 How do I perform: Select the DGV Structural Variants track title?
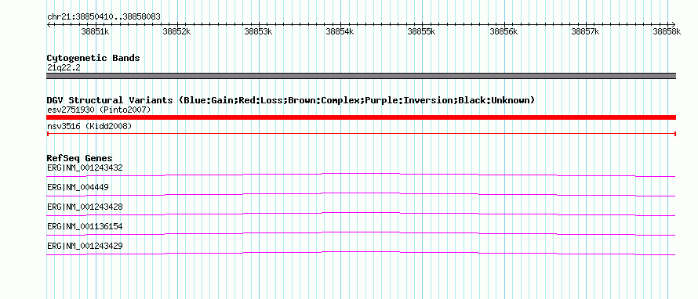point(291,100)
